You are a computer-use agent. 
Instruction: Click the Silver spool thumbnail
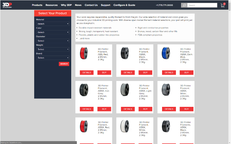pos(166,90)
